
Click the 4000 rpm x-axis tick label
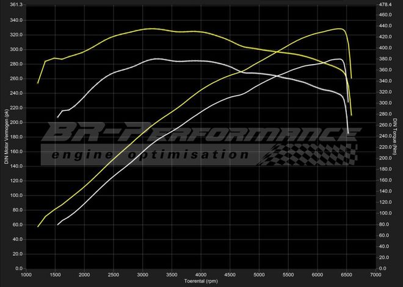coord(201,275)
